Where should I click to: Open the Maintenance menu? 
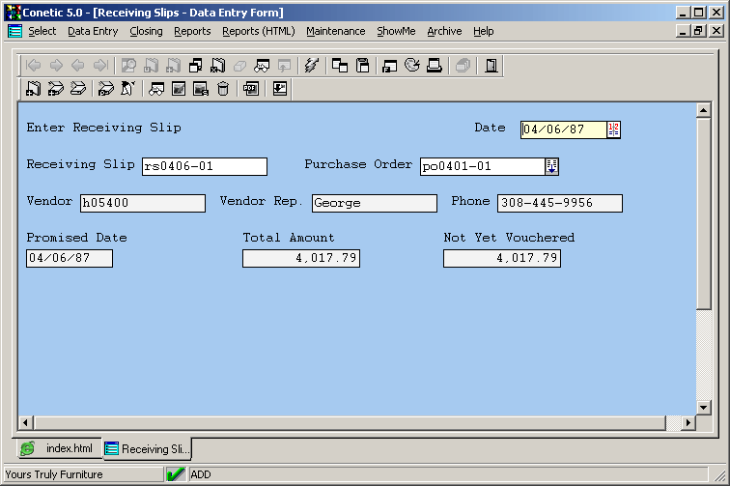point(335,31)
